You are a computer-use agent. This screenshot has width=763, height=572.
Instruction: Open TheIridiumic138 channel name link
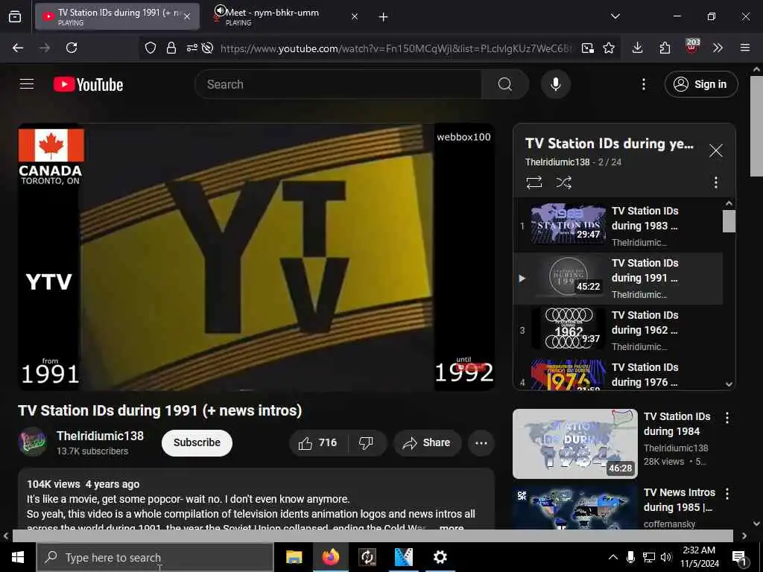(100, 436)
